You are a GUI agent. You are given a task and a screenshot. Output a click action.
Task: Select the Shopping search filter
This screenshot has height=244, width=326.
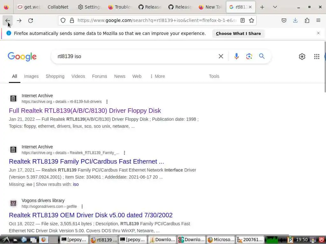click(55, 76)
